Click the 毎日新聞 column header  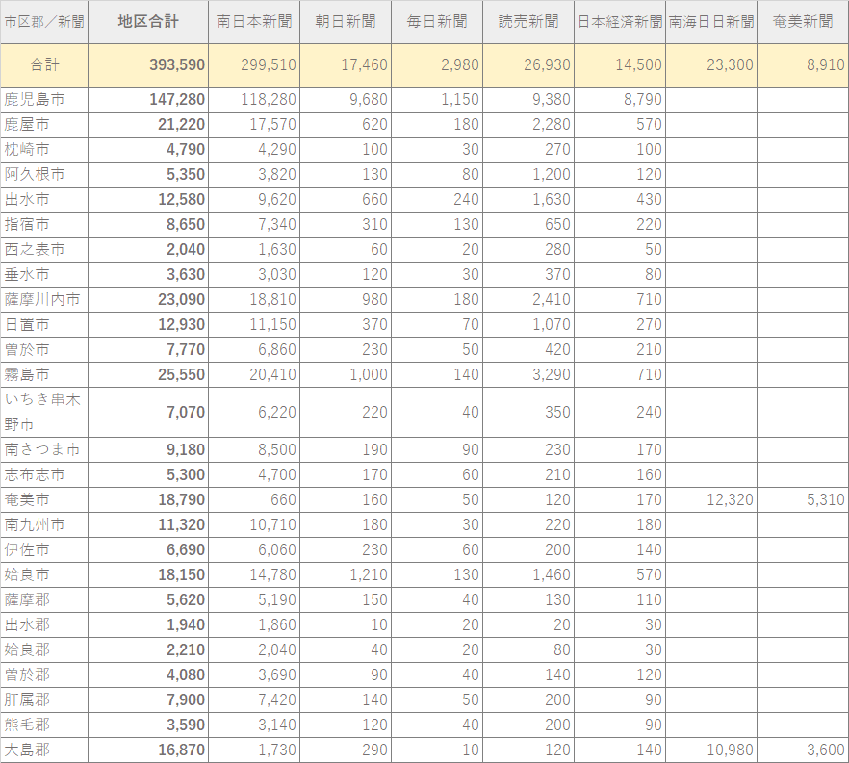[x=437, y=21]
